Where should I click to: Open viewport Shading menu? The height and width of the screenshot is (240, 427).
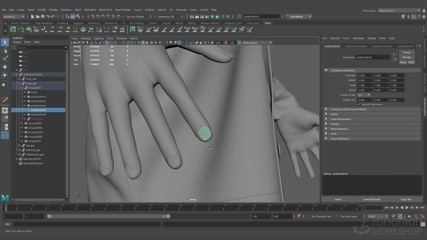[x=86, y=38]
